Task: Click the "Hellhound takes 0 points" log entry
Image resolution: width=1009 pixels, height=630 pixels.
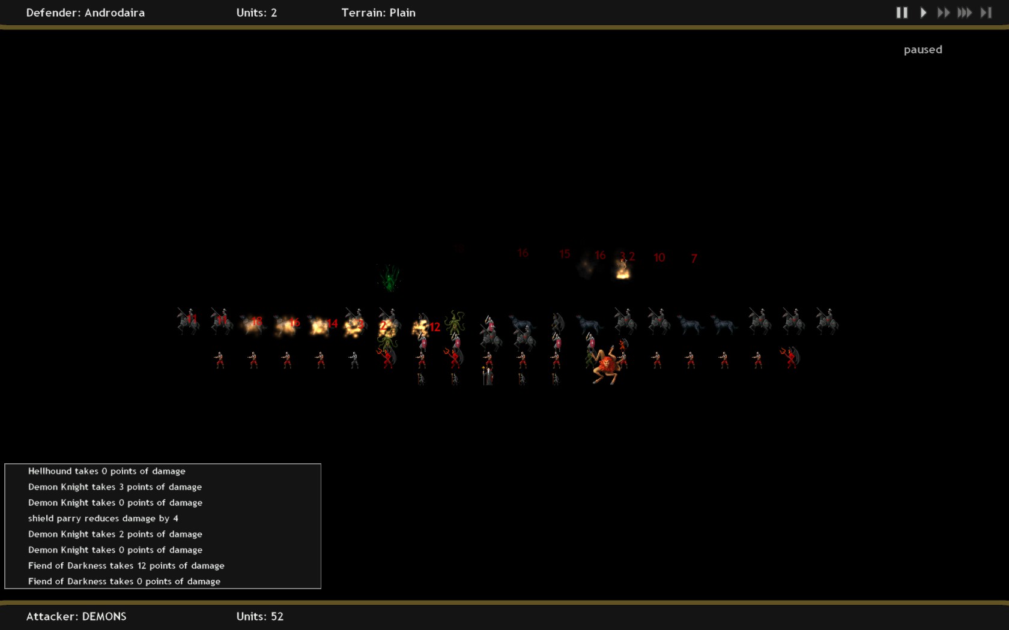Action: [106, 471]
